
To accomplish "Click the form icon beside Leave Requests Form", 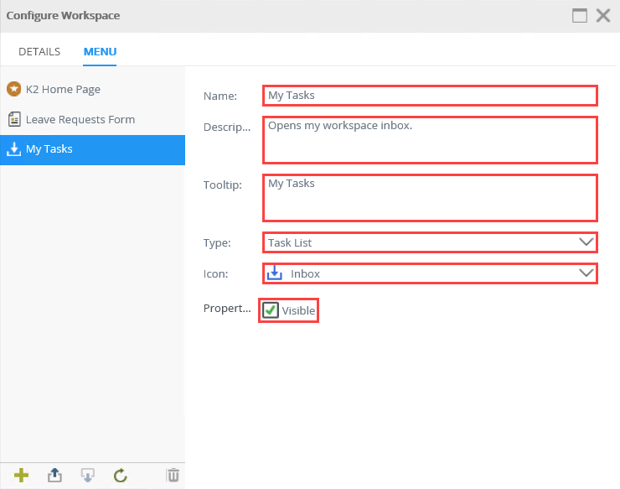I will click(13, 119).
